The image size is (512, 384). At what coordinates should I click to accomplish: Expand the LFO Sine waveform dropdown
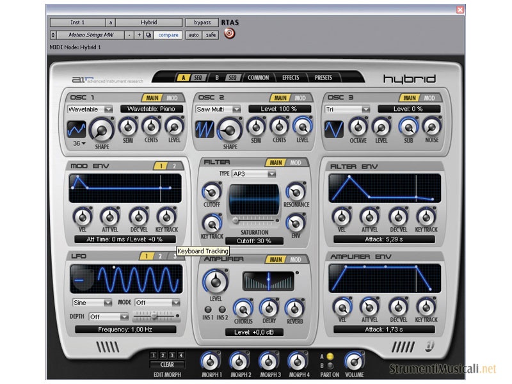[92, 303]
